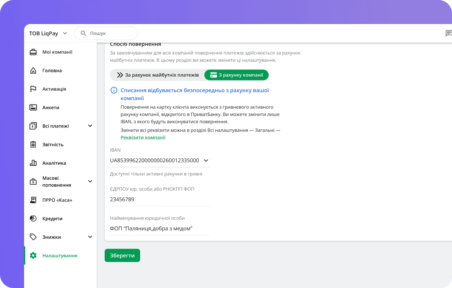The image size is (452, 288).
Task: Open the IBAN account dropdown
Action: click(206, 161)
